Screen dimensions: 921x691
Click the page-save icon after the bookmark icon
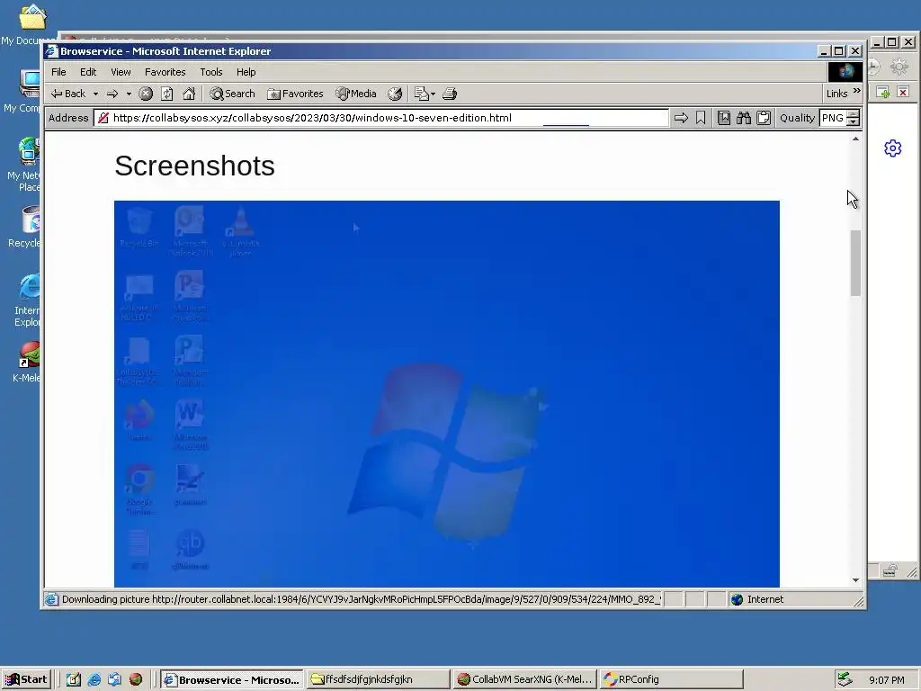coord(724,118)
